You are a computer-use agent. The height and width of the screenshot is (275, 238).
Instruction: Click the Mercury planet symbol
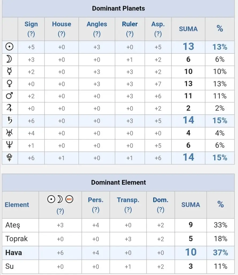(9, 72)
